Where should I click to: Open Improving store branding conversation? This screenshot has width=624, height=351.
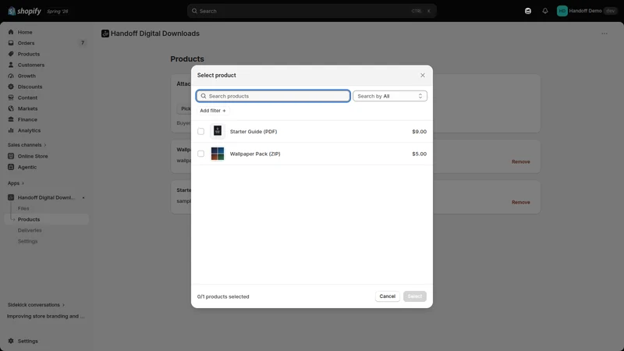tap(46, 317)
